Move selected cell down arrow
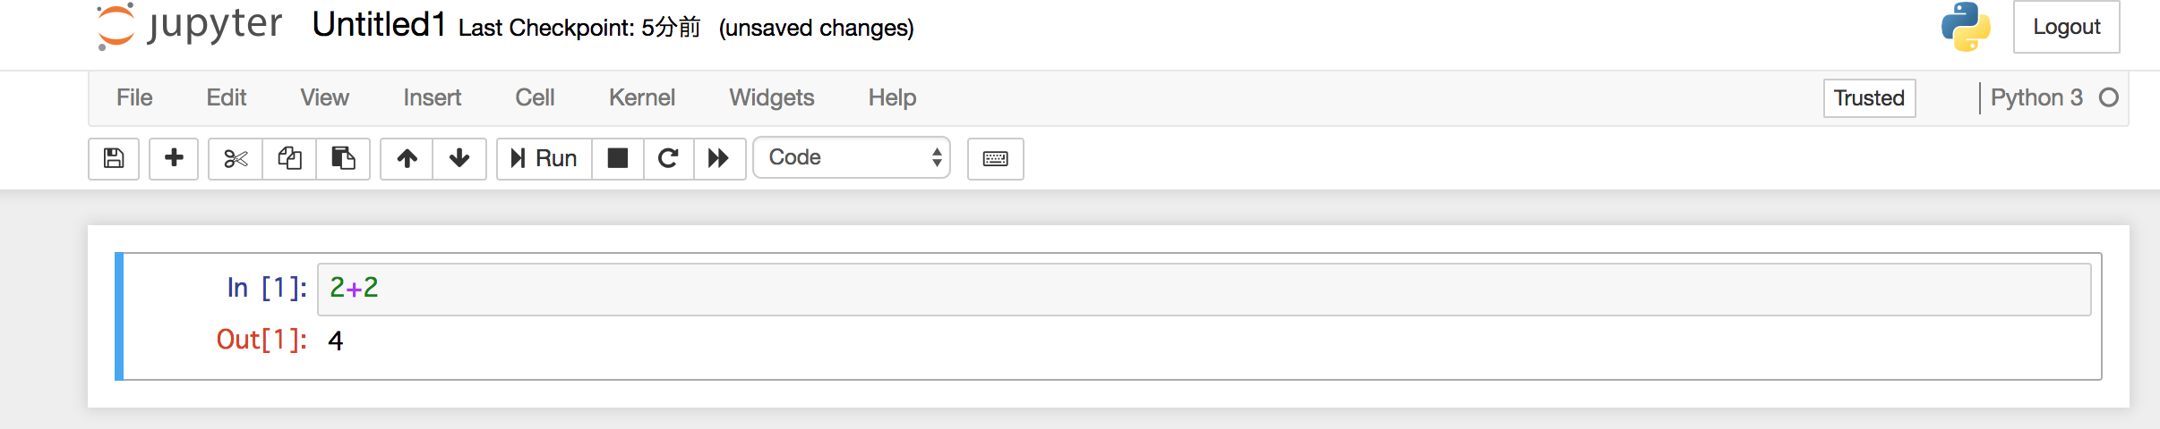The width and height of the screenshot is (2160, 429). tap(459, 158)
